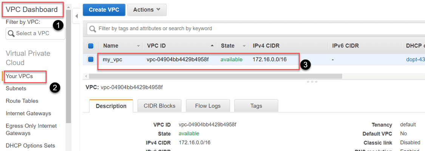Open Route Tables in the sidebar
The height and width of the screenshot is (151, 425).
(x=22, y=101)
